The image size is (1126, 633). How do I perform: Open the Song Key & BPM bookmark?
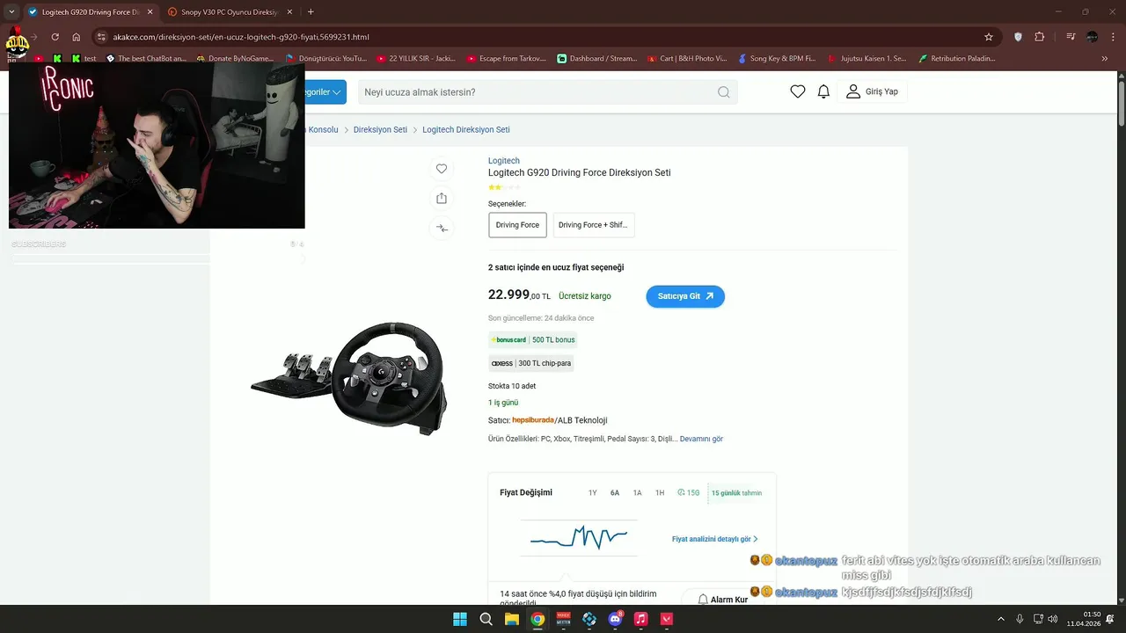(x=777, y=59)
